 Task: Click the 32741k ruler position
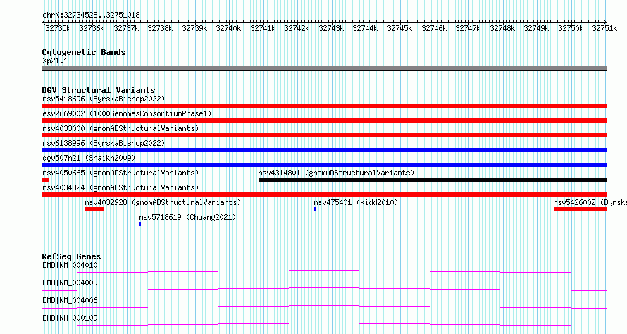click(263, 28)
